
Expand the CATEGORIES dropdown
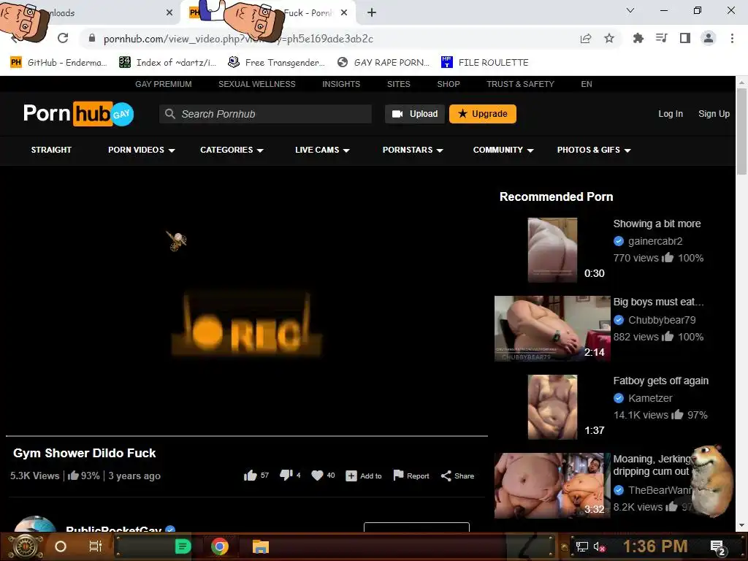pos(232,150)
